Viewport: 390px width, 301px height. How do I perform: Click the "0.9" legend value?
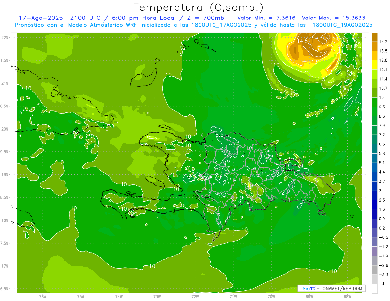[x=382, y=219]
